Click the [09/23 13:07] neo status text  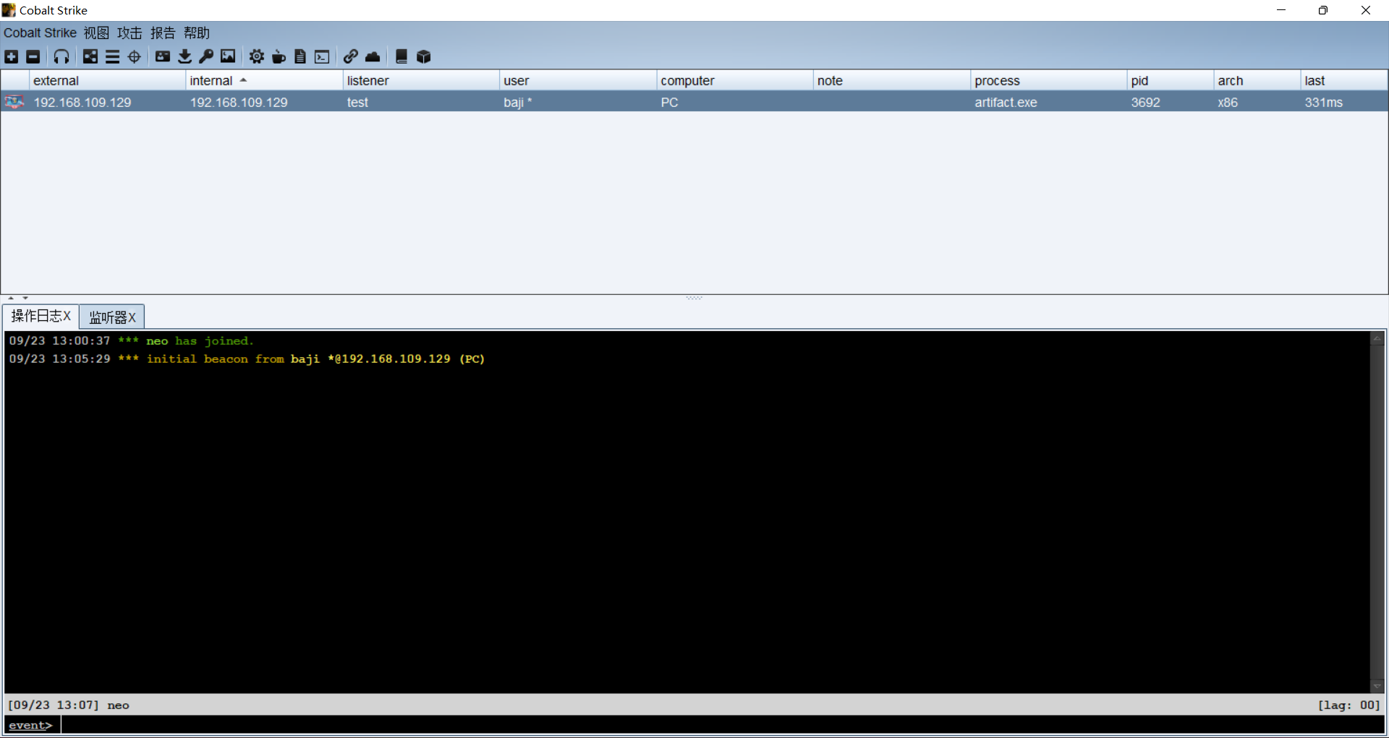tap(69, 705)
